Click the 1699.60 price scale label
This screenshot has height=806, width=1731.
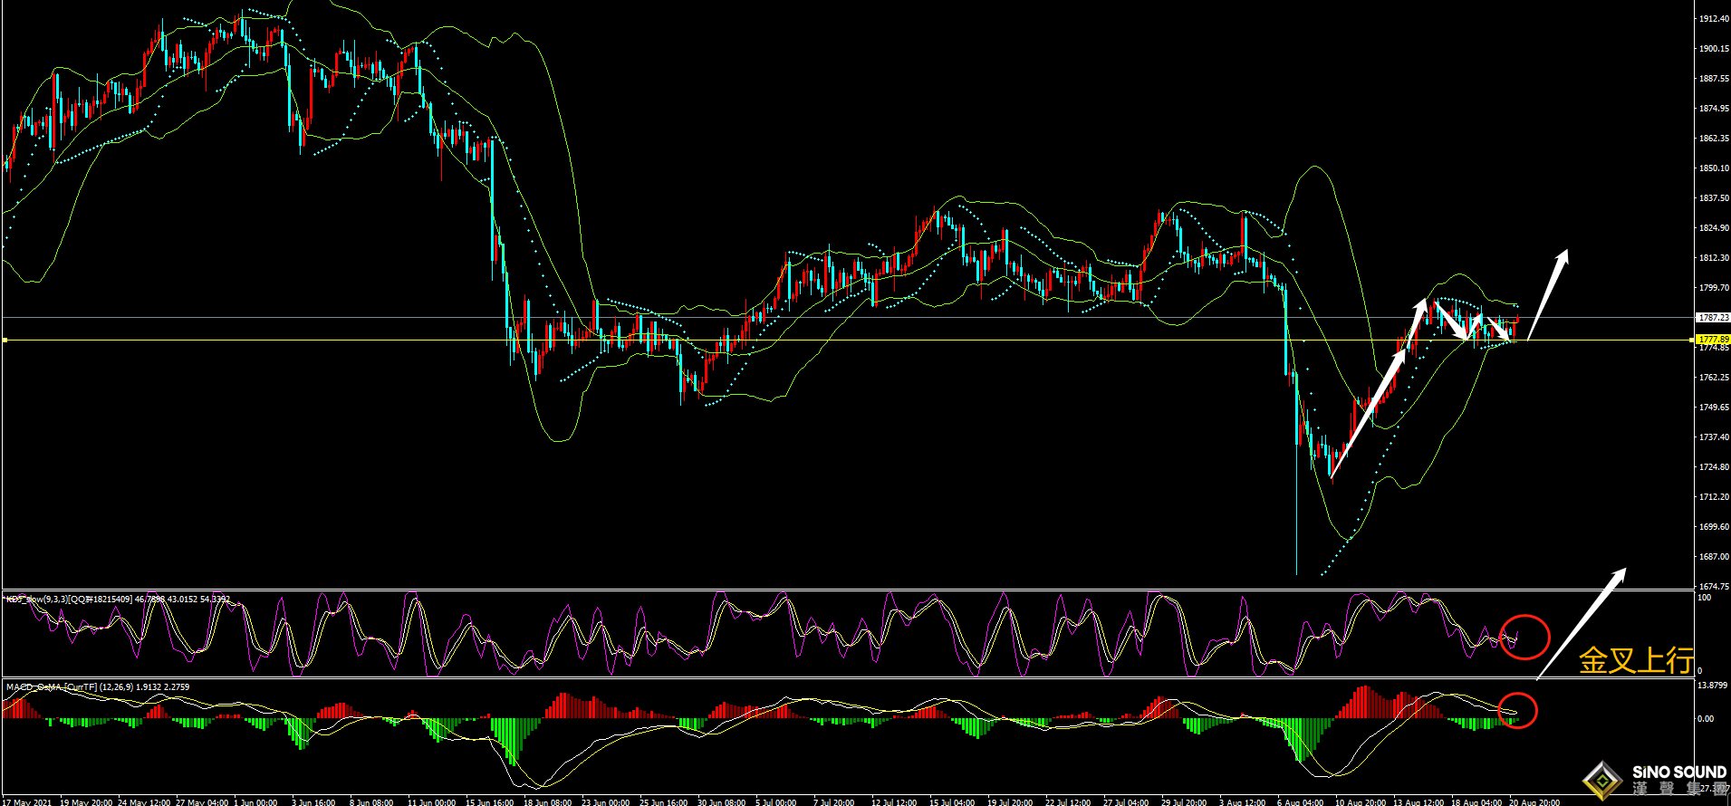point(1714,527)
